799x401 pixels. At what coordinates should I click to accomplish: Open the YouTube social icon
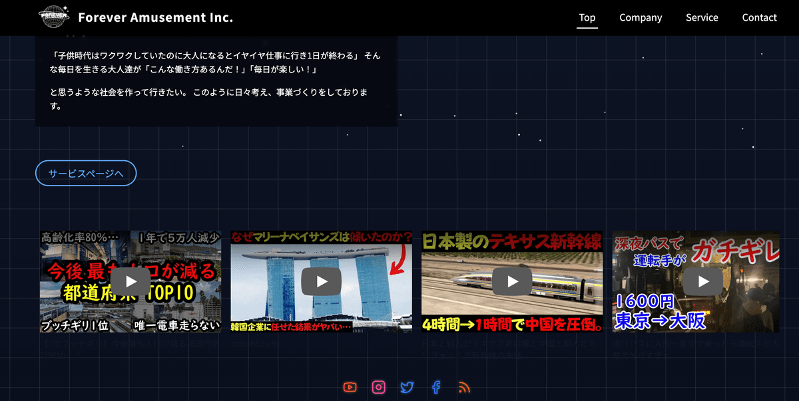pos(350,387)
